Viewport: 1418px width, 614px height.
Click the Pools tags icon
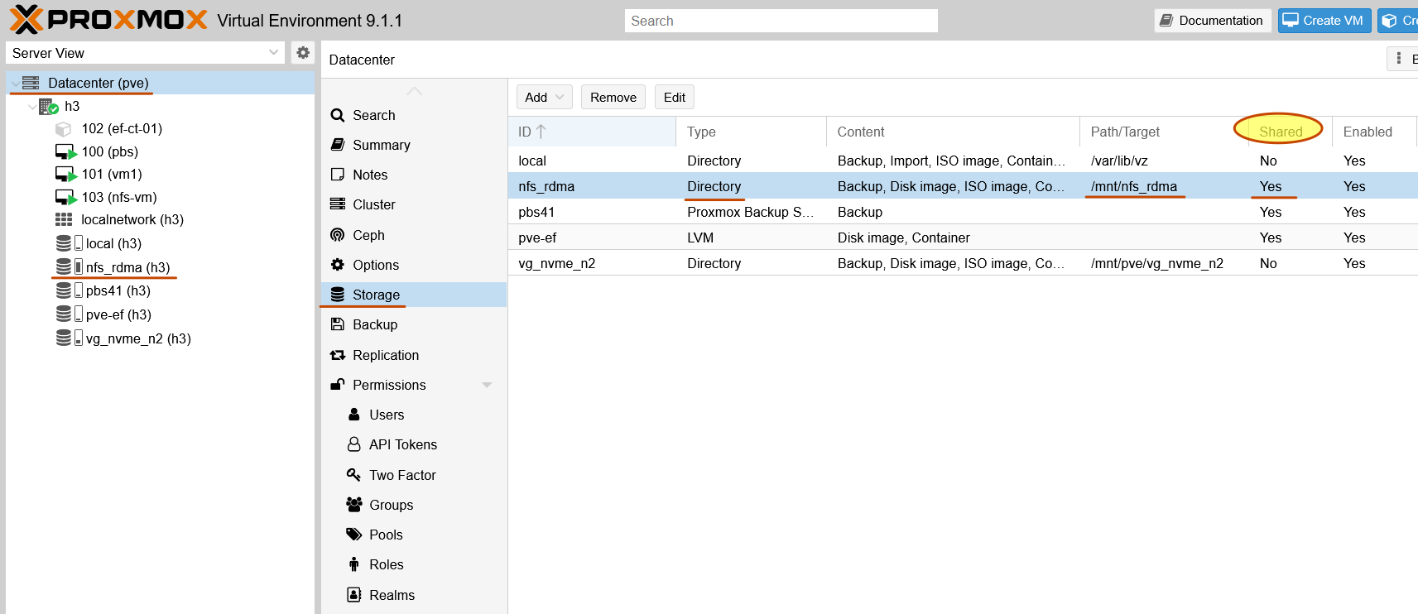(x=354, y=535)
